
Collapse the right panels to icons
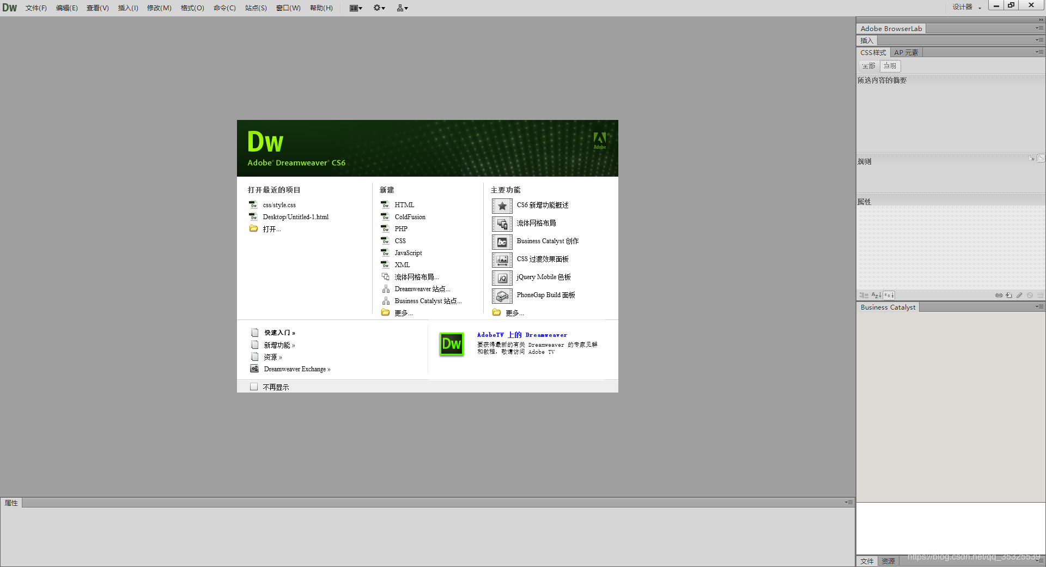[x=1041, y=20]
